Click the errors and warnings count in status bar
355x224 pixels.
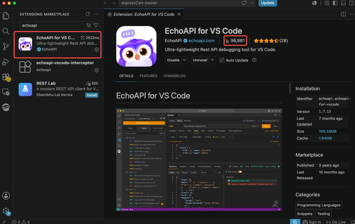(x=21, y=222)
